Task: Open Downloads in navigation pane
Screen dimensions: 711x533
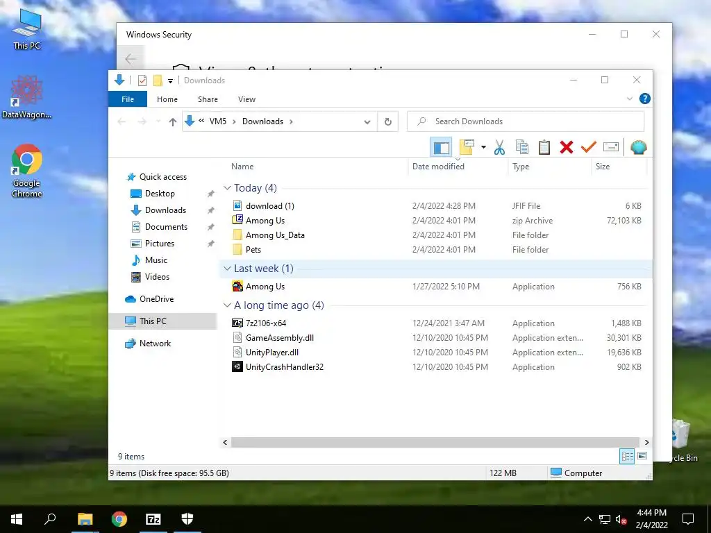Action: [x=165, y=210]
